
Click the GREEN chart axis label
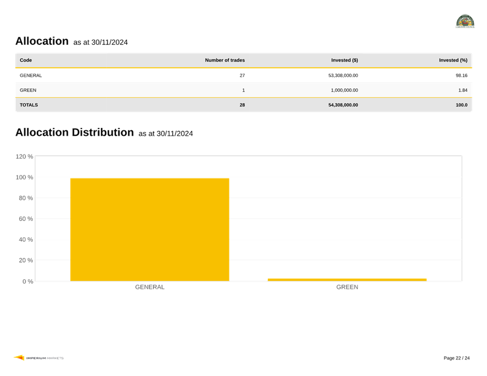coord(347,287)
